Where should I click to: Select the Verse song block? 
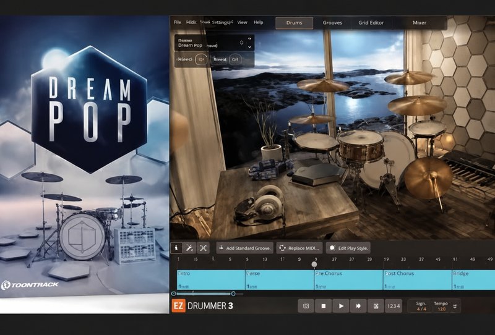280,280
